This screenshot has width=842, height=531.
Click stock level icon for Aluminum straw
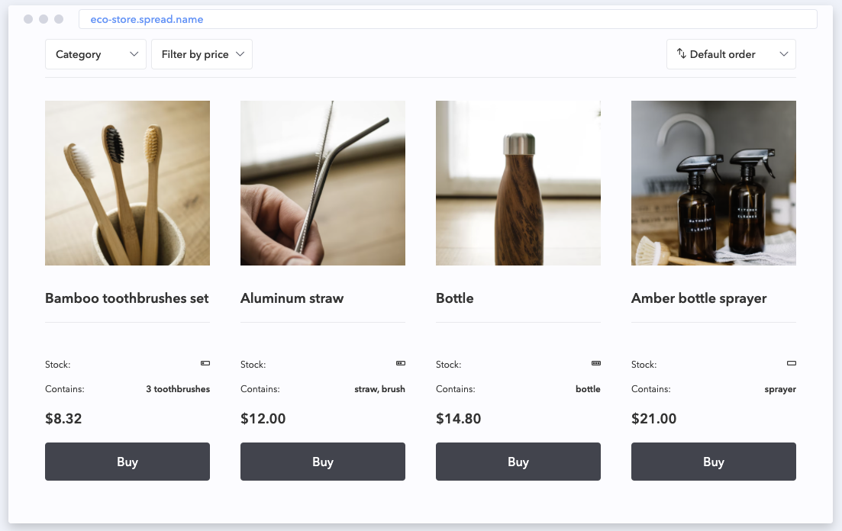401,363
